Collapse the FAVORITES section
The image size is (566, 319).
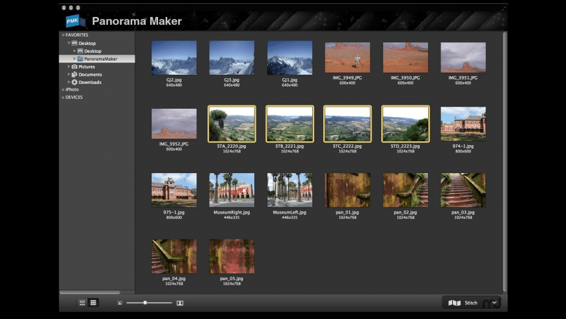(63, 35)
